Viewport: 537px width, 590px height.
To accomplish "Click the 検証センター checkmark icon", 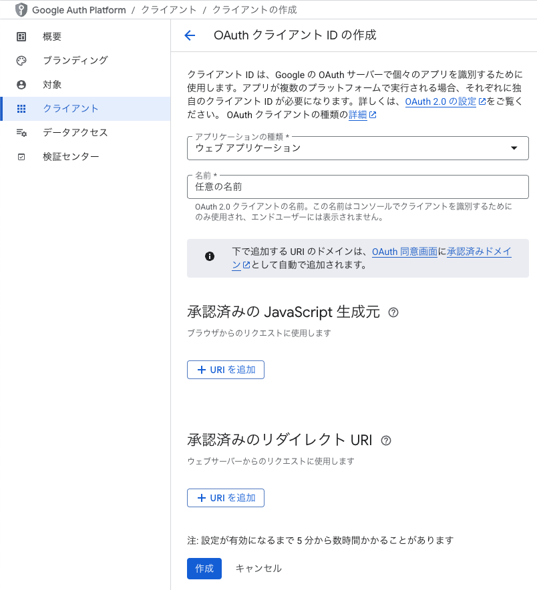I will point(21,157).
